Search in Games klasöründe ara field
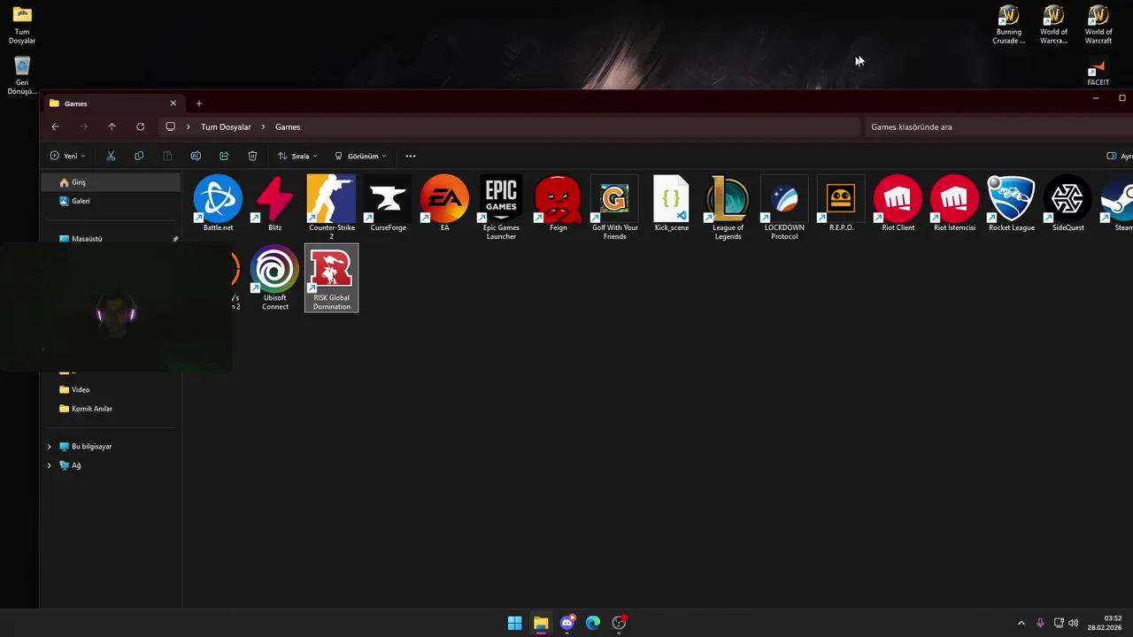 pyautogui.click(x=998, y=127)
